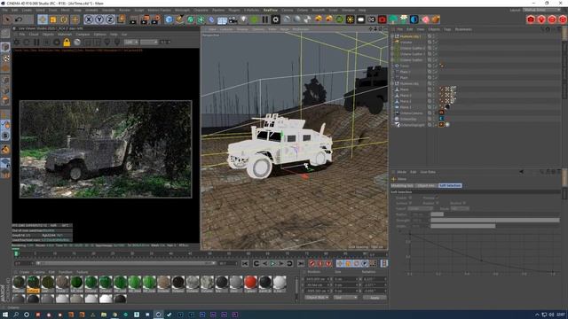Select the red material sphere
Screen dimensions: 568x319
[250, 283]
